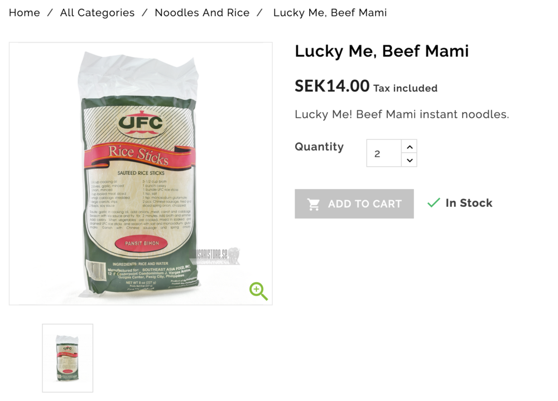The image size is (558, 401).
Task: Open the All Categories breadcrumb link
Action: [x=97, y=13]
